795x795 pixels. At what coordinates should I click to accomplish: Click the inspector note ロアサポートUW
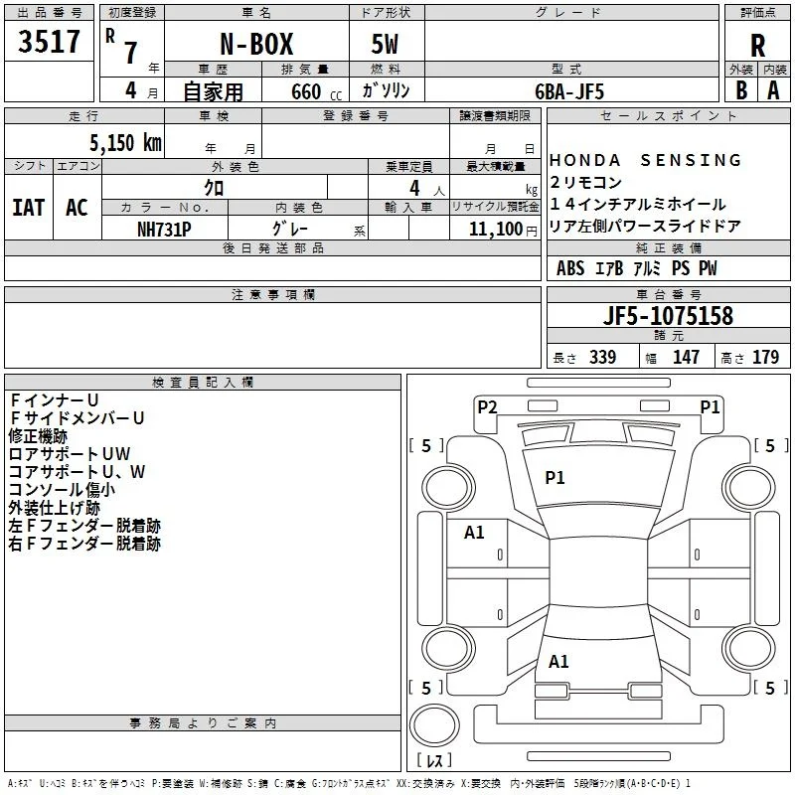click(70, 454)
